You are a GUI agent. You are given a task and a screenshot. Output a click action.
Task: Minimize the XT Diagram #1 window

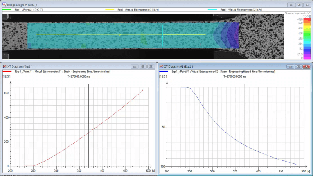(291, 67)
